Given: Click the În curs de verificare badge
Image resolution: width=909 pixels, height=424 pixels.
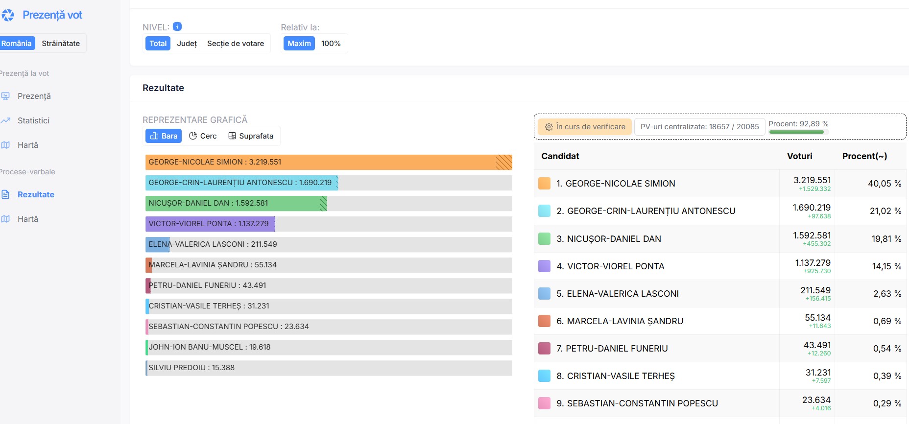Looking at the screenshot, I should tap(585, 127).
